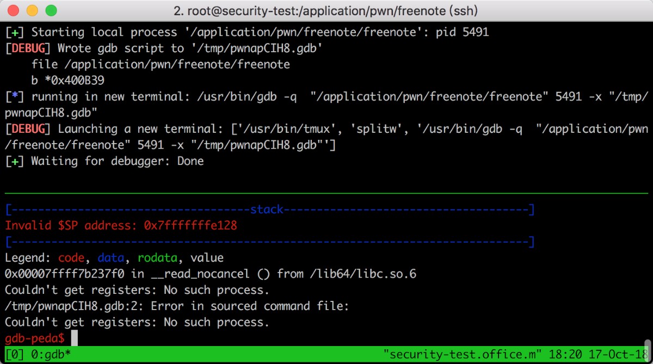Place cursor at the gdb-peda$ prompt block
This screenshot has height=364, width=653.
tap(75, 338)
